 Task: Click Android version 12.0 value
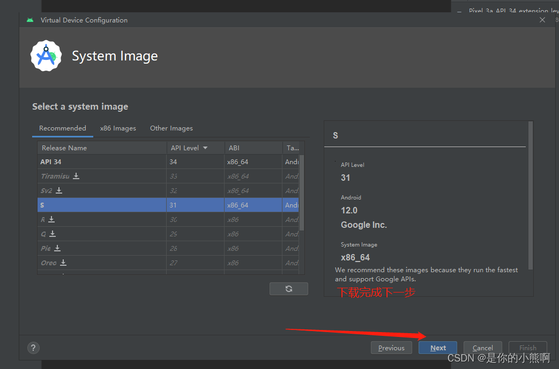pos(349,210)
